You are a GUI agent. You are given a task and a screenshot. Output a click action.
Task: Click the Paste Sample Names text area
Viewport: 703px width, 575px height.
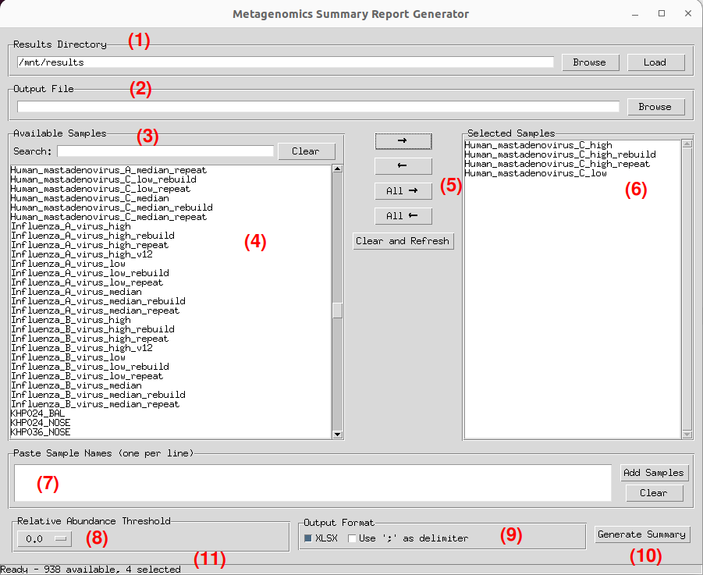(x=312, y=483)
